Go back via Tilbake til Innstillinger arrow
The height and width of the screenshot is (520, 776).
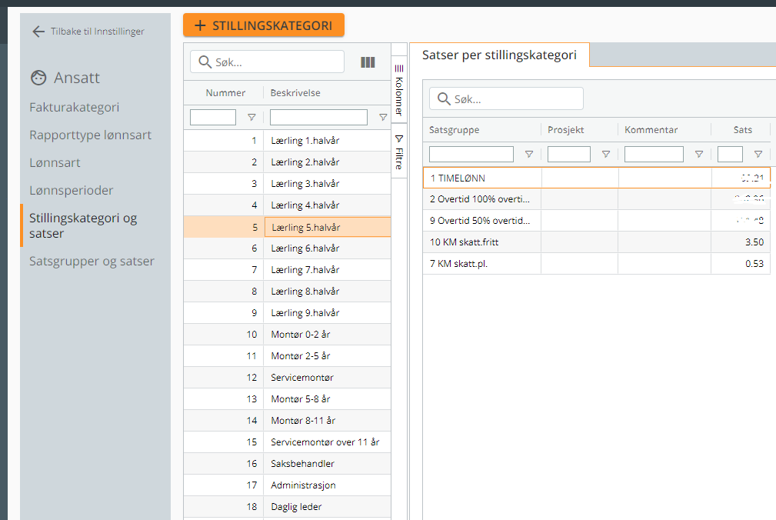point(38,32)
